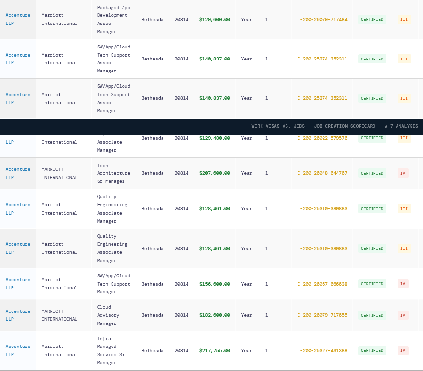Image resolution: width=423 pixels, height=371 pixels.
Task: Go to the A-7 Analysis nav item
Action: click(x=401, y=126)
